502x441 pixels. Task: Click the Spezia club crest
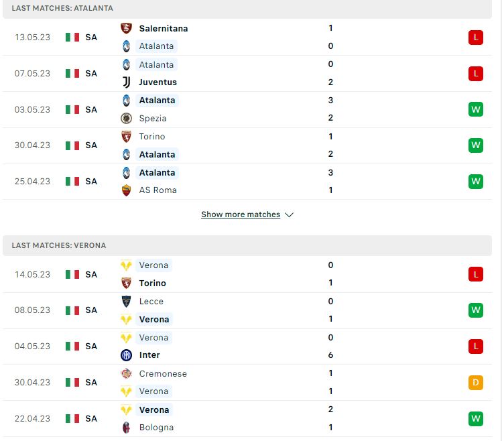126,118
